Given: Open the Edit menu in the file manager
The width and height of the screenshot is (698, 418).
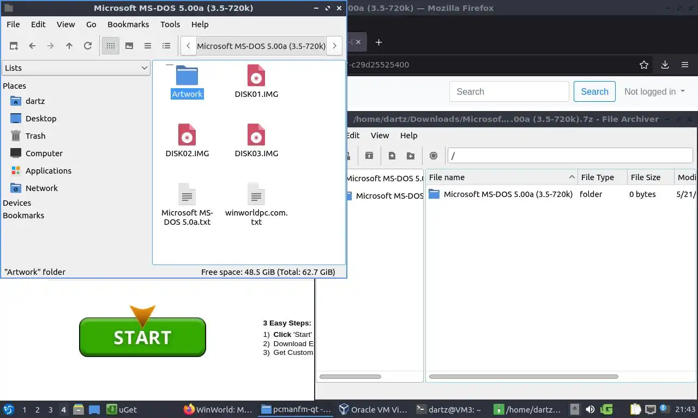Looking at the screenshot, I should 38,24.
